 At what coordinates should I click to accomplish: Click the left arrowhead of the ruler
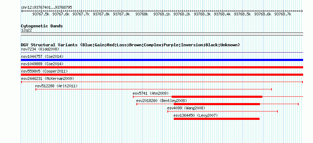(22, 11)
